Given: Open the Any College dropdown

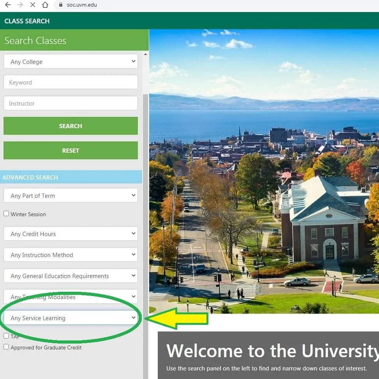Looking at the screenshot, I should 71,61.
